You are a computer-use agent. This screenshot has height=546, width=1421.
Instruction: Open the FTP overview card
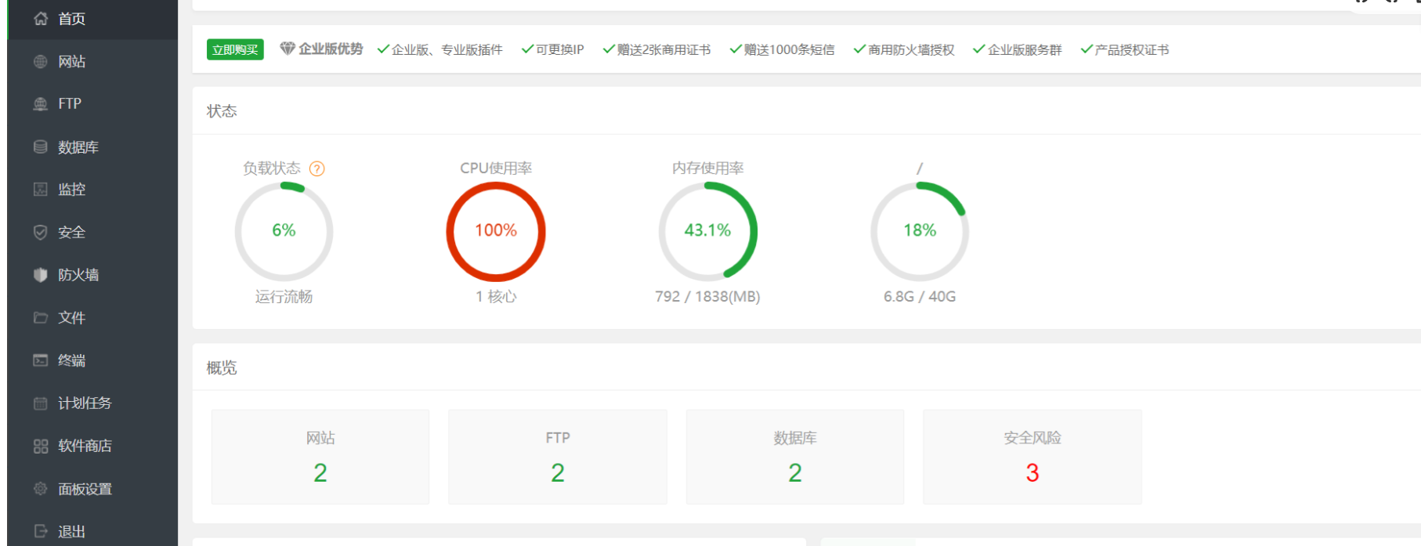click(558, 457)
